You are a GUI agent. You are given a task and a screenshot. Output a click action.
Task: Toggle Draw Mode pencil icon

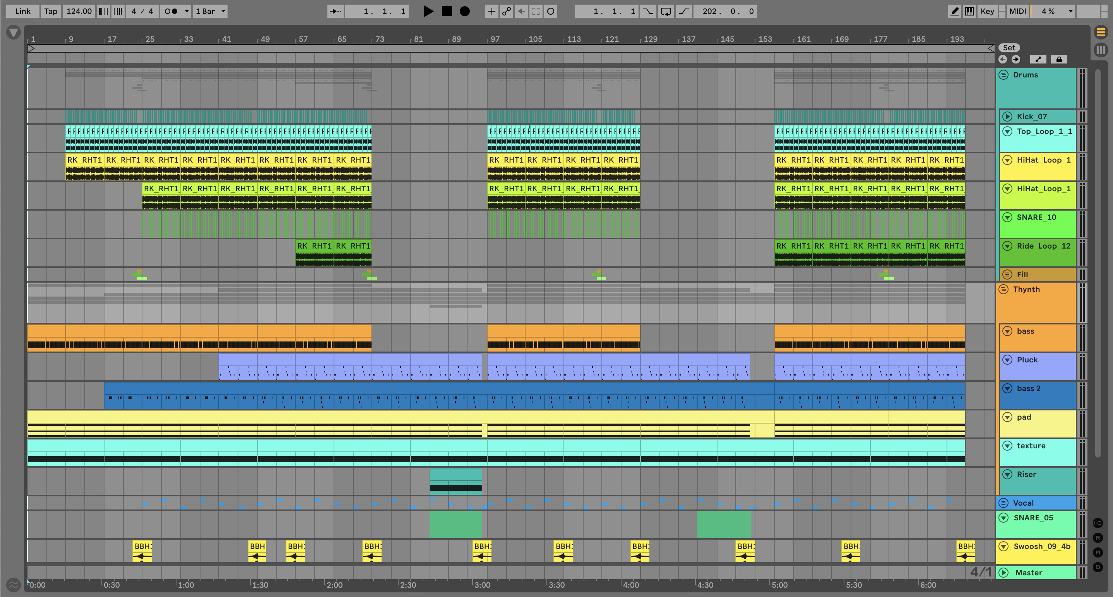[954, 11]
